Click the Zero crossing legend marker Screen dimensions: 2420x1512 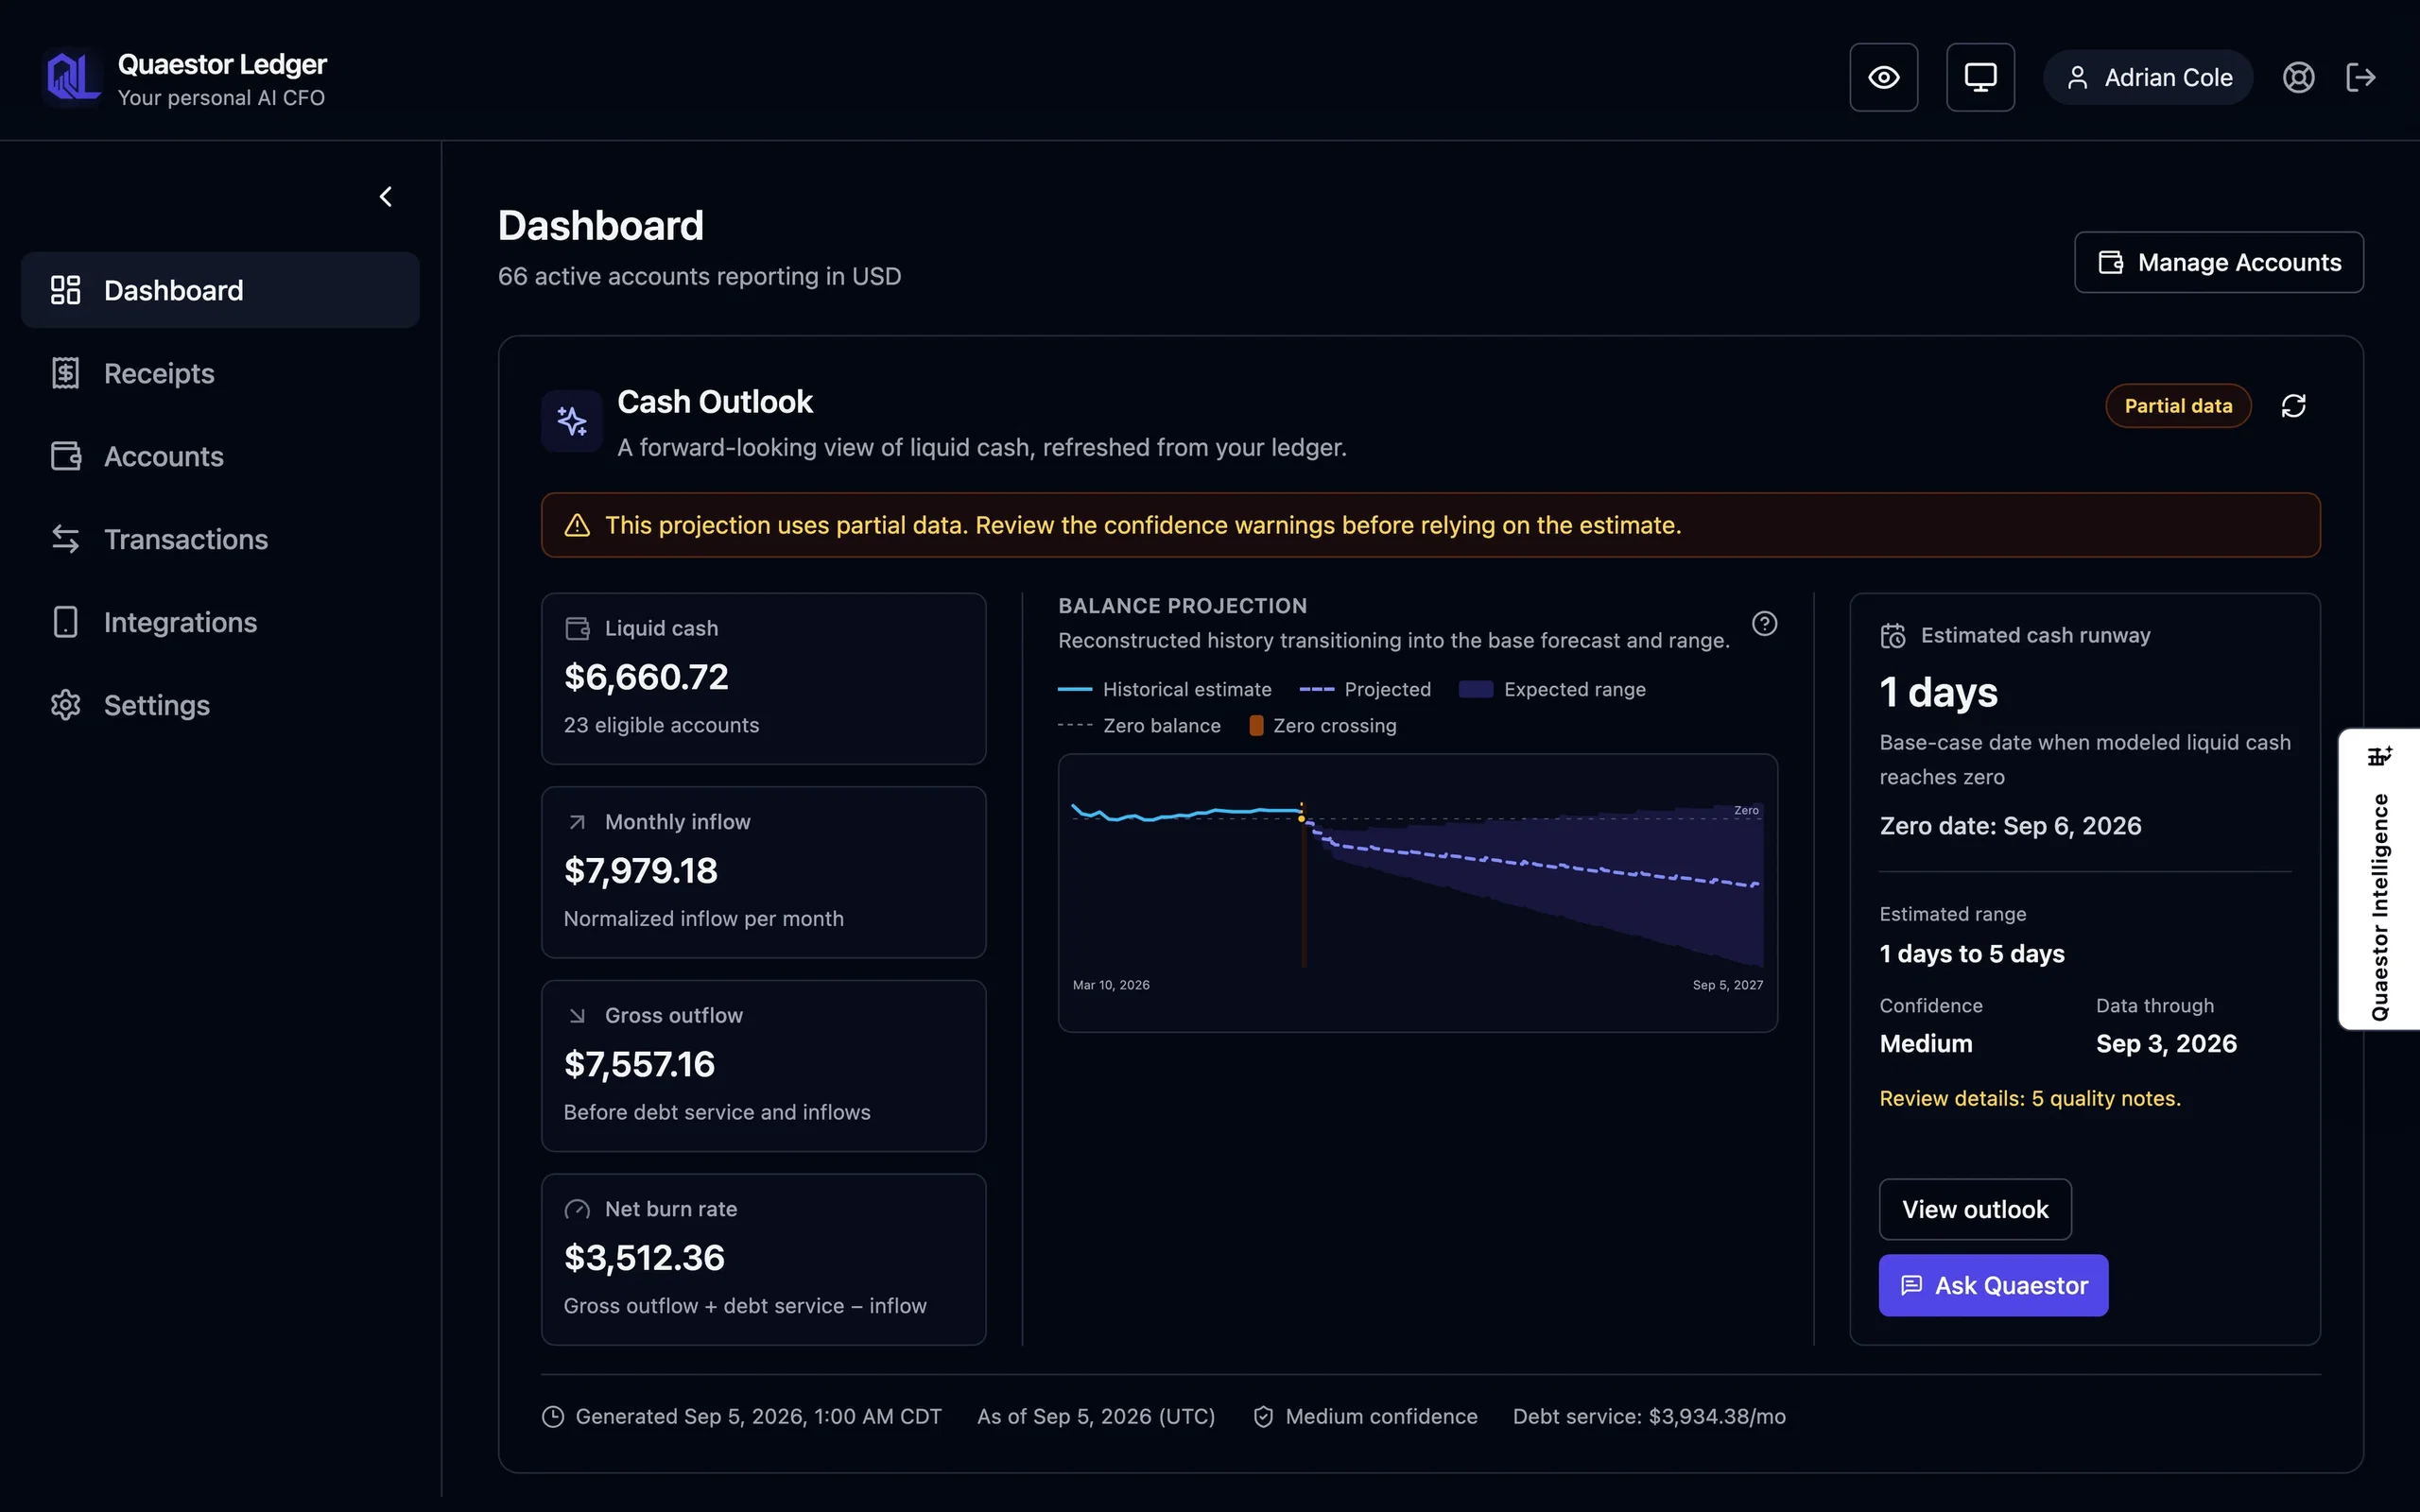pos(1256,725)
